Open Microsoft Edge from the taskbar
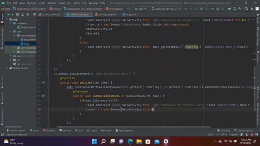 [x=130, y=142]
